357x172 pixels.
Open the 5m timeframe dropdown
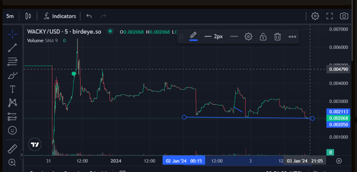(x=10, y=16)
